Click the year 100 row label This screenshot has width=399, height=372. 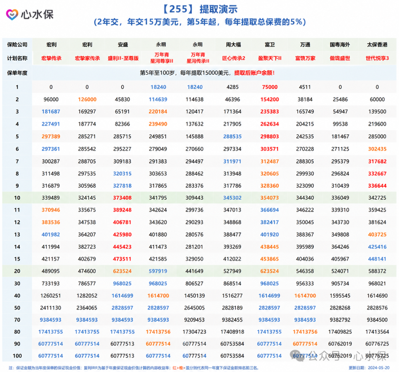[x=17, y=356]
